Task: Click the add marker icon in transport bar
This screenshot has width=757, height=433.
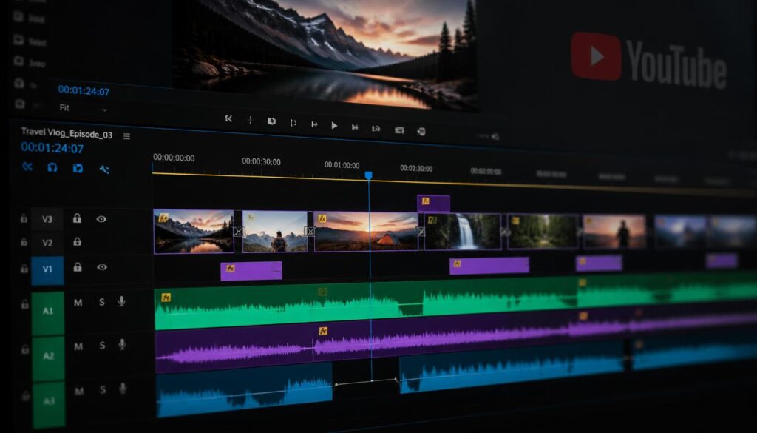Action: coord(250,120)
